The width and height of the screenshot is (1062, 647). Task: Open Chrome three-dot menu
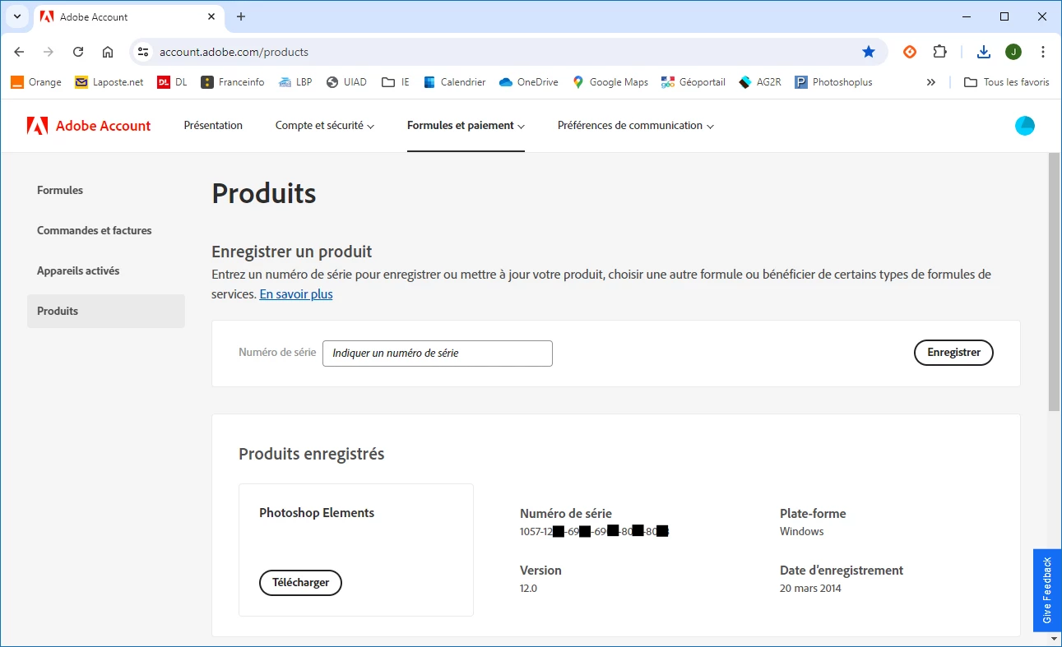tap(1043, 52)
